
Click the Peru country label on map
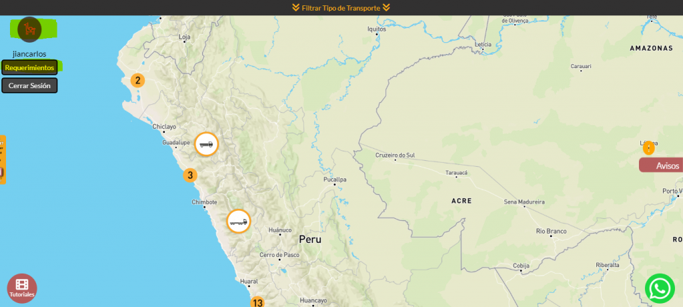pos(309,239)
